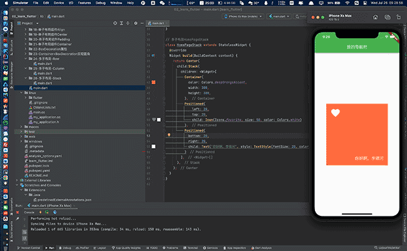Click the simulator Home button icon
Image resolution: width=407 pixels, height=251 pixels.
[x=375, y=17]
